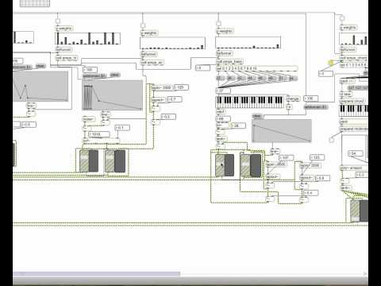Click the number box showing 107
Image resolution: width=381 pixels, height=286 pixels.
(x=286, y=157)
